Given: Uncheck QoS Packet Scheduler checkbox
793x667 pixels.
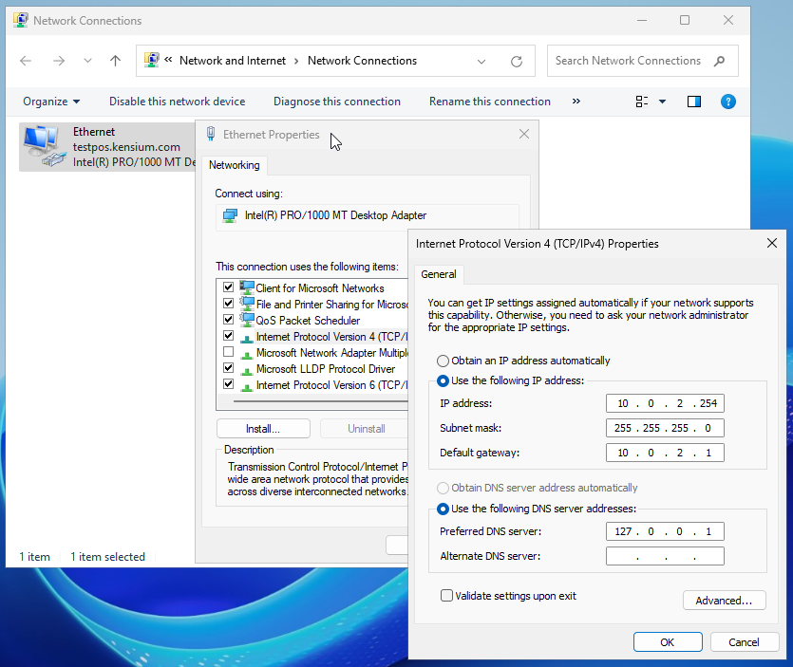Looking at the screenshot, I should coord(228,320).
